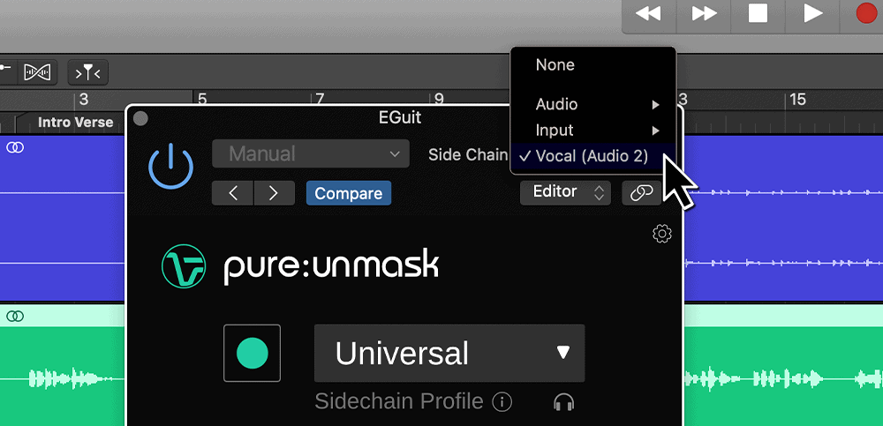883x426 pixels.
Task: Expand Input submenu in side chain menu
Action: pyautogui.click(x=593, y=130)
